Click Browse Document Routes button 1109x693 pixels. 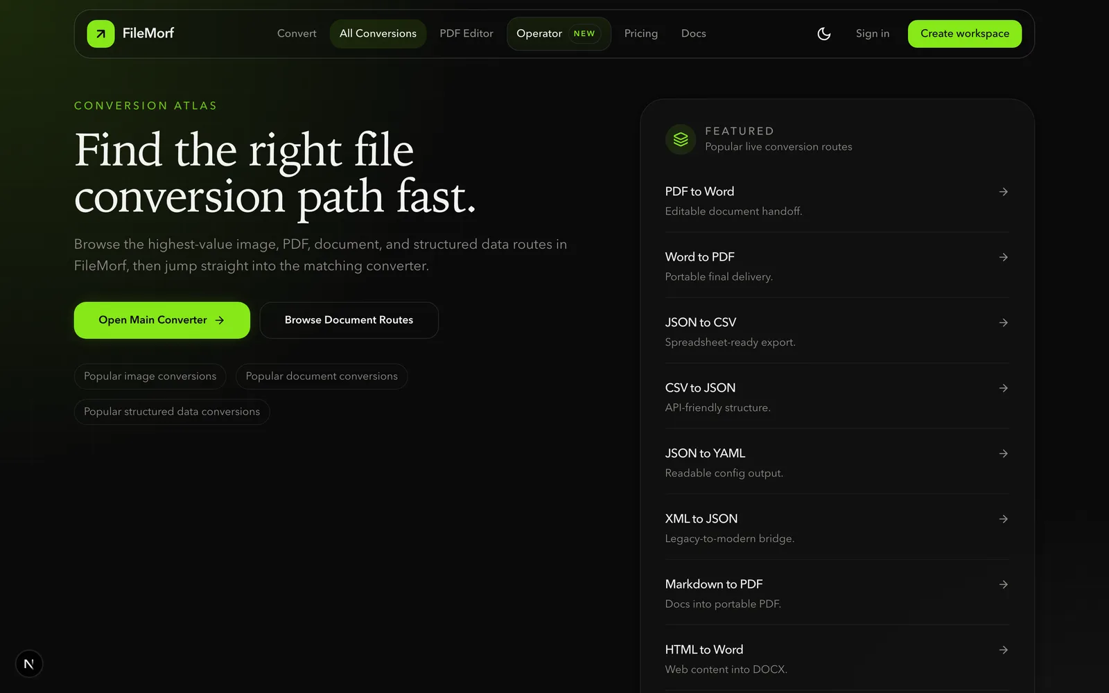[349, 320]
